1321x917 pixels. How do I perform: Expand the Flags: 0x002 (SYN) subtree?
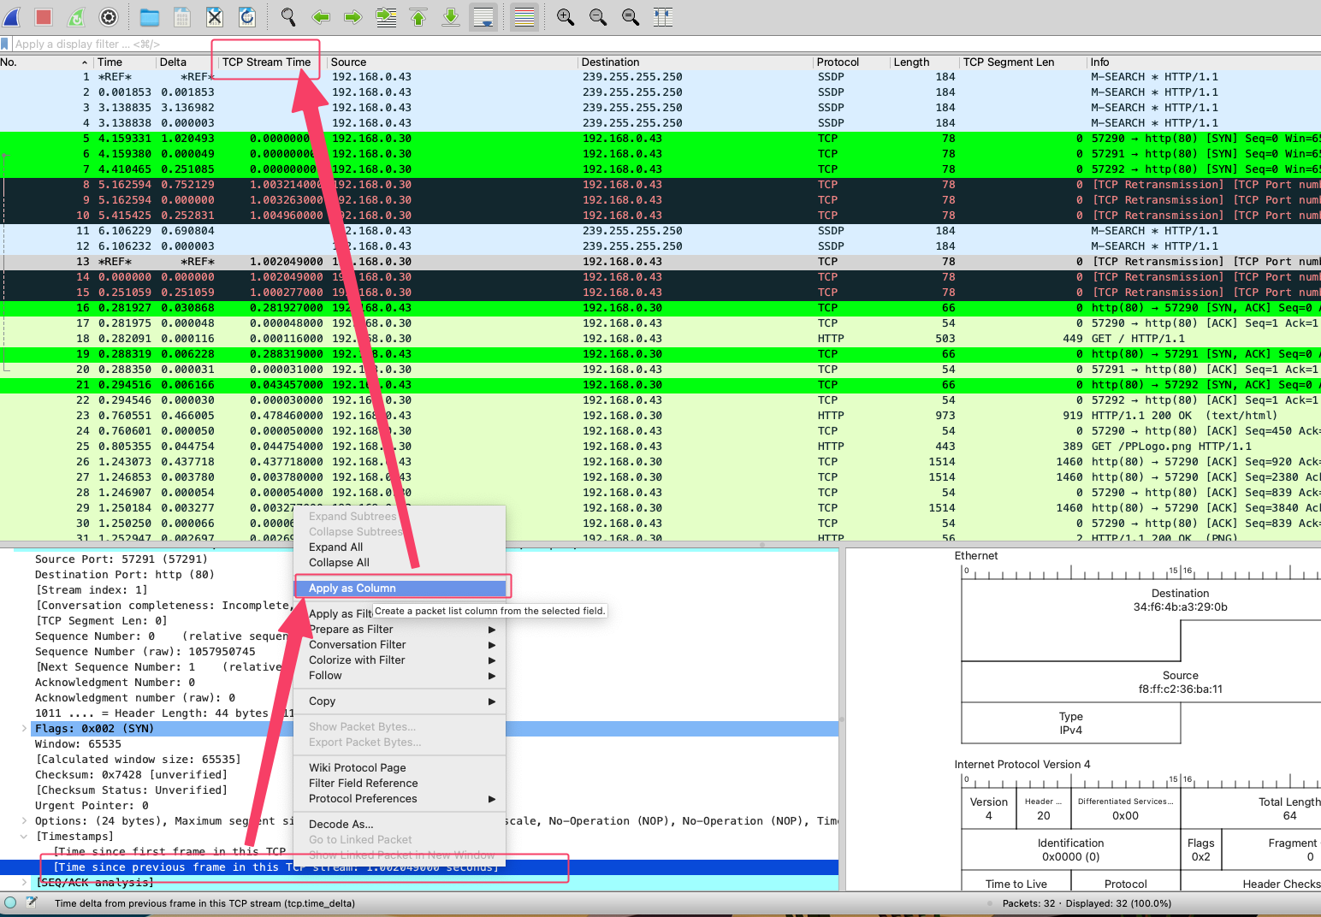22,728
